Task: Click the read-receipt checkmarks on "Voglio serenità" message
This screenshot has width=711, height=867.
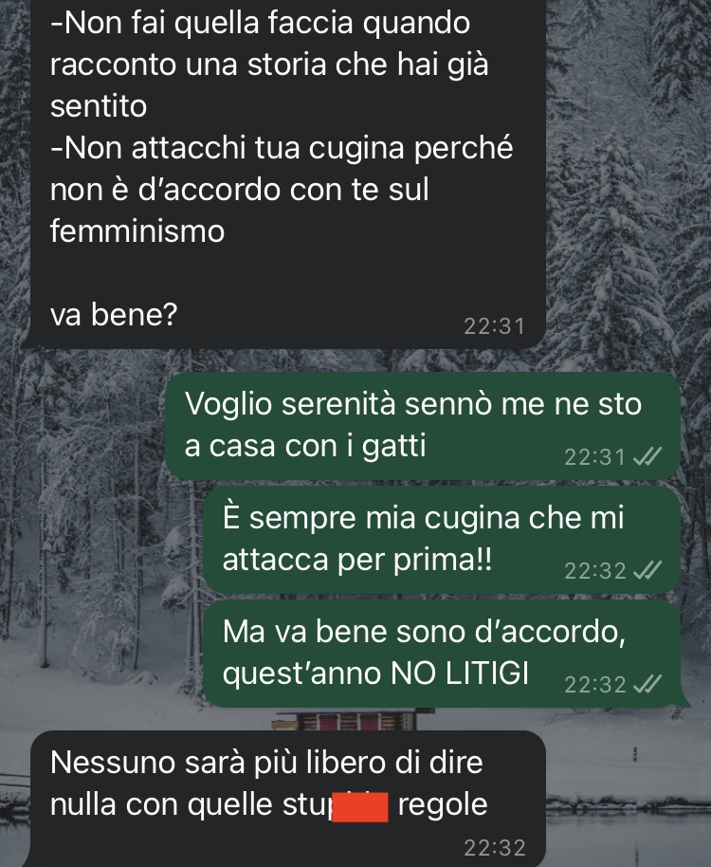Action: coord(647,456)
